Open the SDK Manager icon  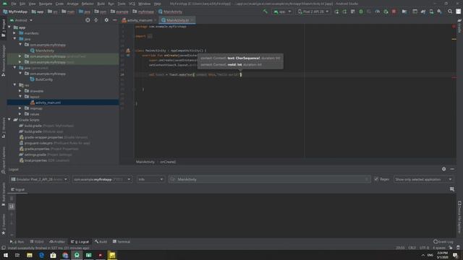[439, 12]
